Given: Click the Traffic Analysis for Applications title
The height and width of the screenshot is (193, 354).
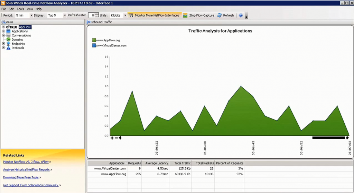Looking at the screenshot, I should (x=220, y=31).
